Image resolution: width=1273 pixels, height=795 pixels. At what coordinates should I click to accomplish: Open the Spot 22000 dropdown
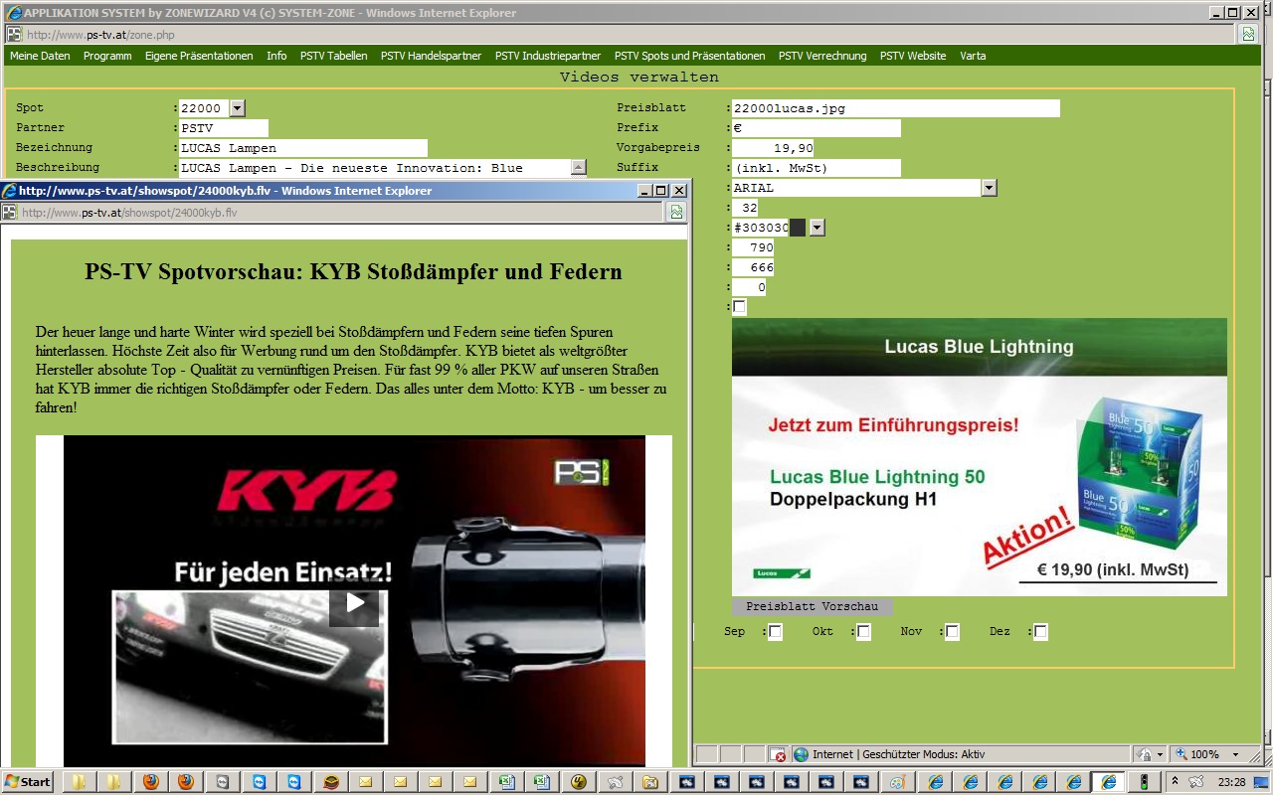point(237,108)
